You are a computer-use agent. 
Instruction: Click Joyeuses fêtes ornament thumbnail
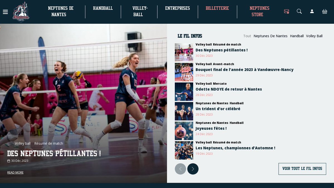click(x=184, y=131)
